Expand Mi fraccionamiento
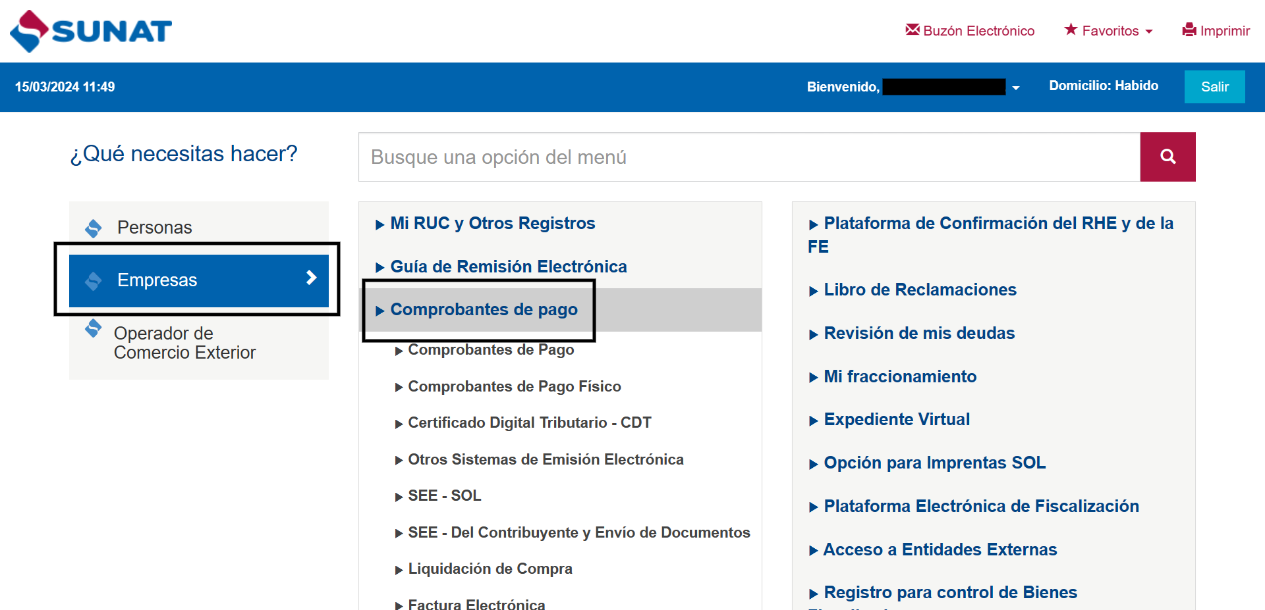Viewport: 1265px width, 610px height. [893, 377]
